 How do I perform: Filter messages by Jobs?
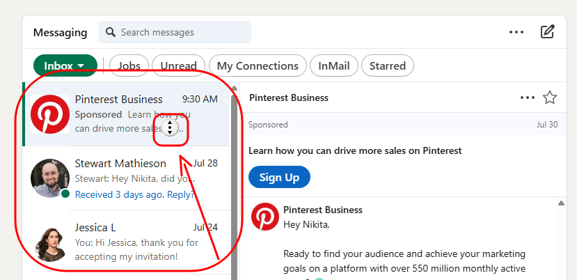pyautogui.click(x=129, y=65)
